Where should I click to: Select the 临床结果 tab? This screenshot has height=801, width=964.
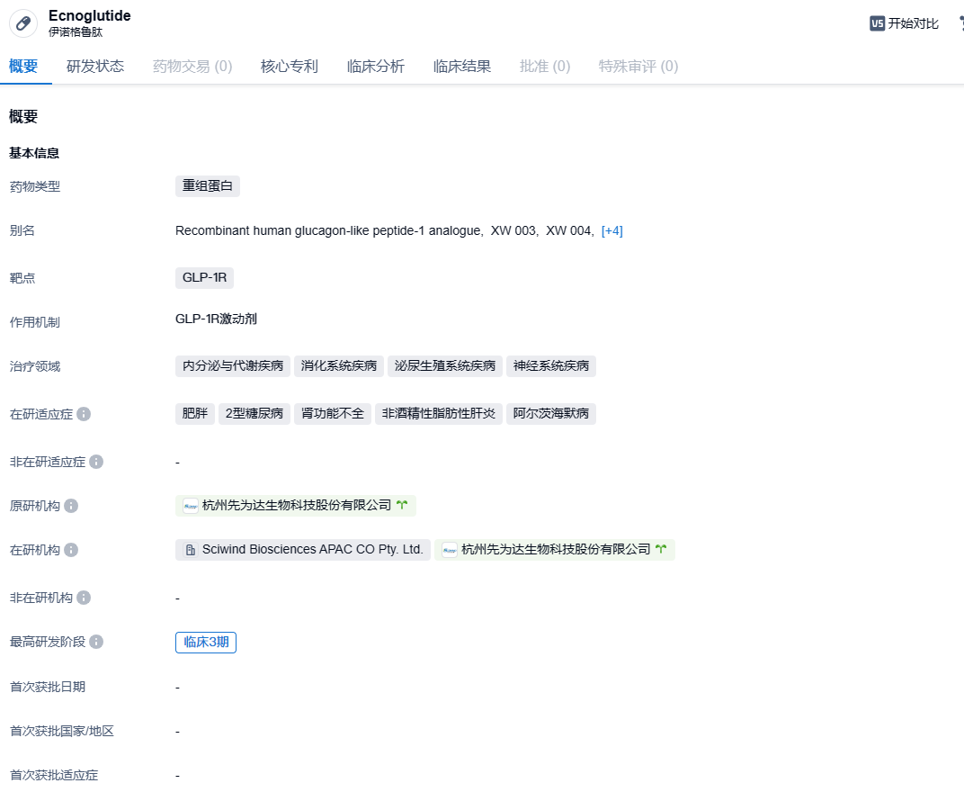tap(462, 66)
